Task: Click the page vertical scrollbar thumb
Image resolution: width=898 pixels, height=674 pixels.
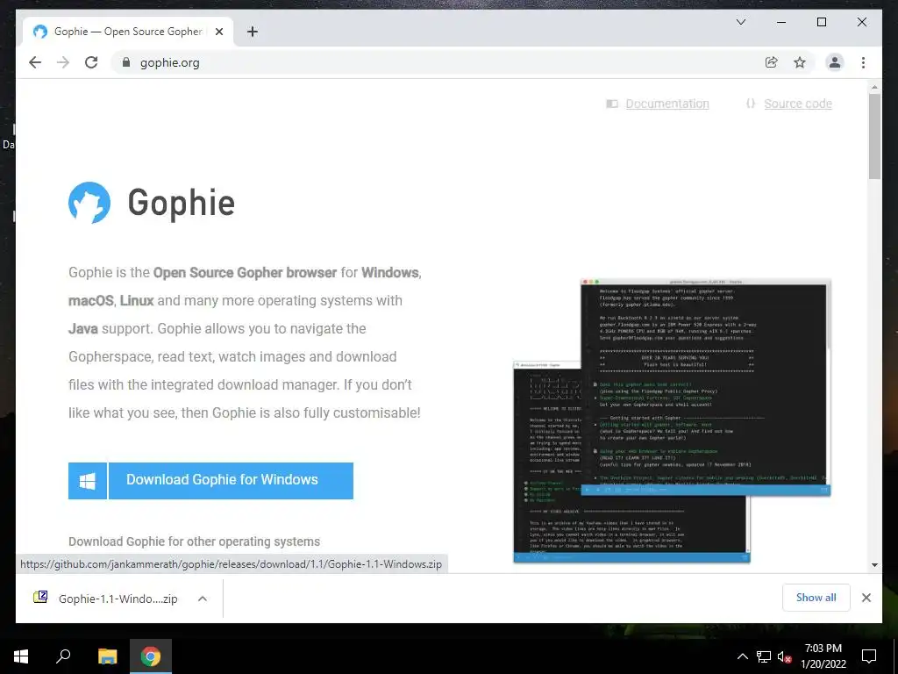Action: point(874,136)
